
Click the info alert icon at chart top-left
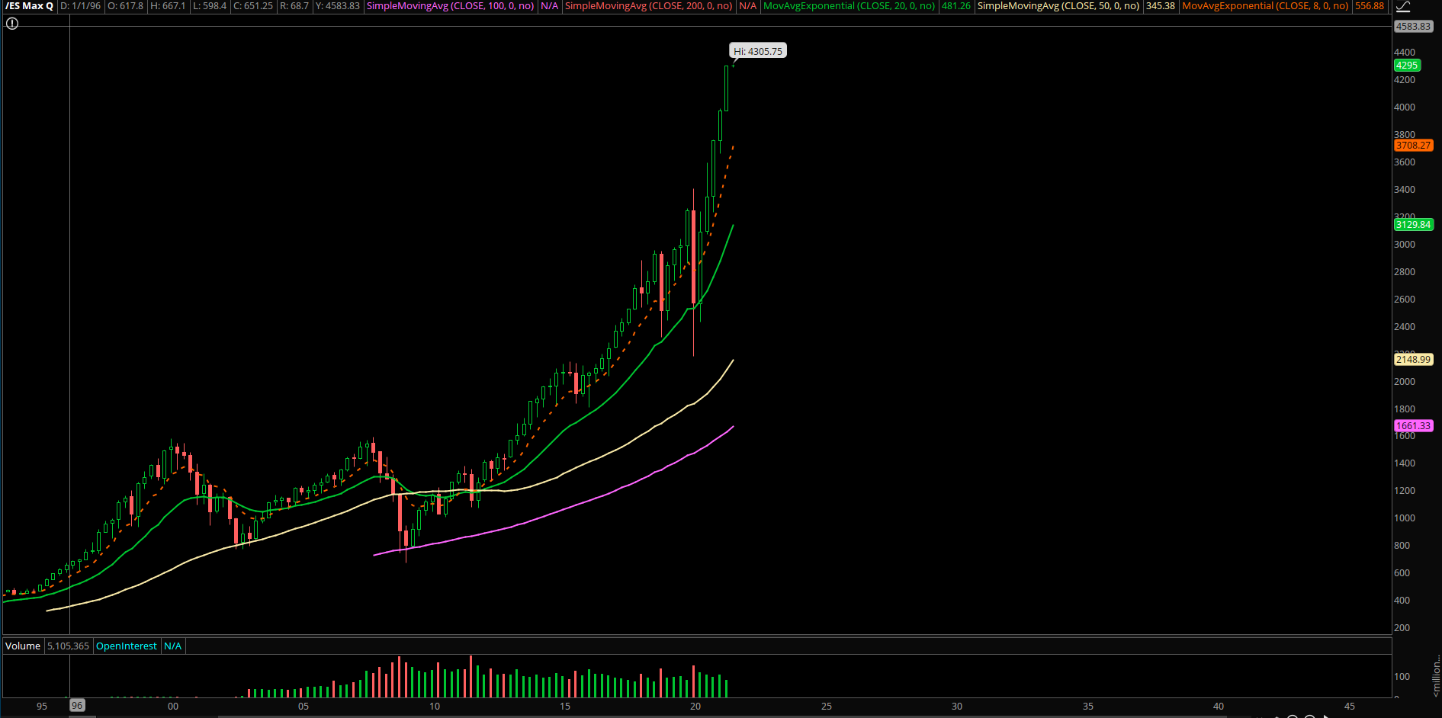point(11,24)
